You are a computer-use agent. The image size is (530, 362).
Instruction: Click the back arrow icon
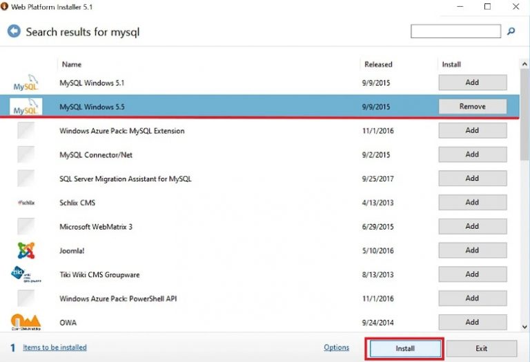14,32
